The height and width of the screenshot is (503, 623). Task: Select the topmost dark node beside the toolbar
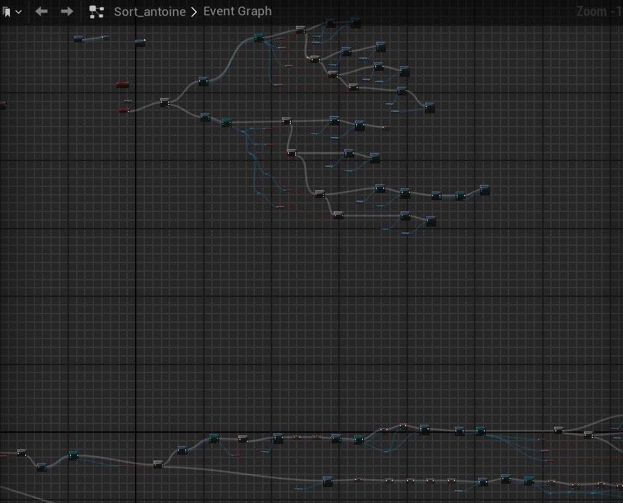point(356,23)
